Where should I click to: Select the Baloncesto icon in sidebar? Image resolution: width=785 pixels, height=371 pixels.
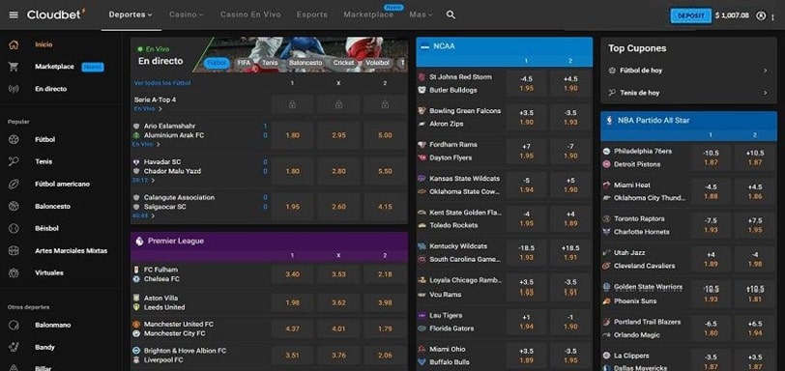pos(14,206)
